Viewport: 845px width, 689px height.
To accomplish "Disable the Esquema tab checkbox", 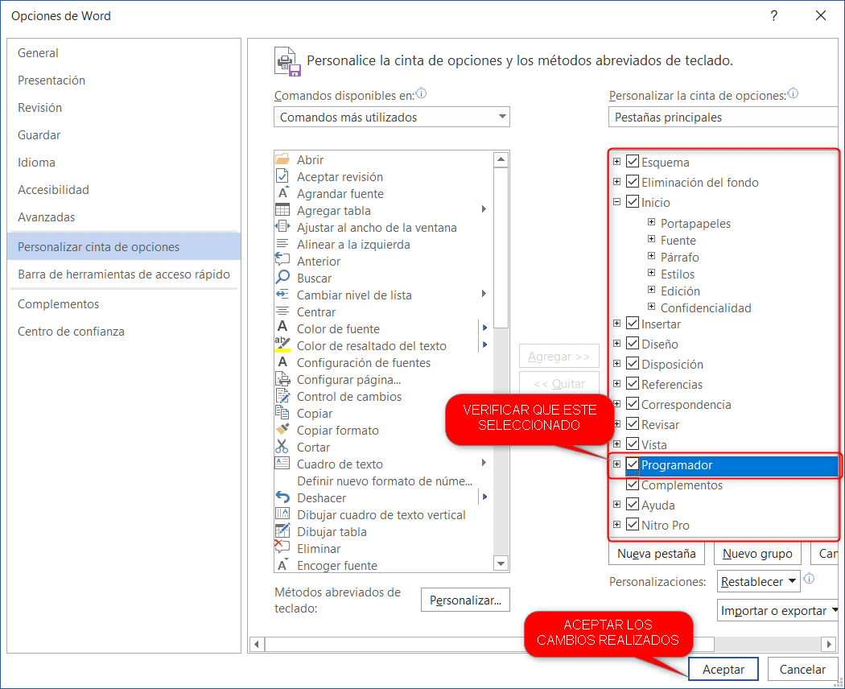I will pos(632,161).
